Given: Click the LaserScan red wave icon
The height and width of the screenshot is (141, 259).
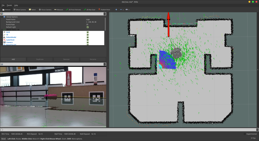Looking at the screenshot, I should [x=5, y=40].
